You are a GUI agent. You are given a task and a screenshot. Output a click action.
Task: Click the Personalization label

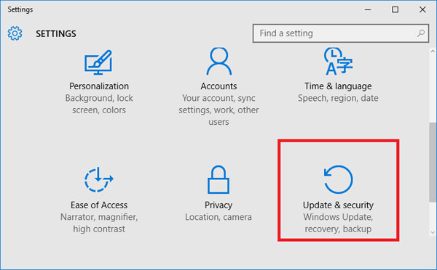[x=99, y=86]
